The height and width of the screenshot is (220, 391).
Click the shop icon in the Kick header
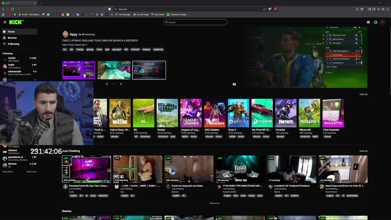(x=368, y=22)
